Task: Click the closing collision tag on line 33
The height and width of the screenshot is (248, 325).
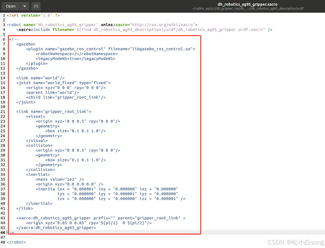Action: click(41, 169)
